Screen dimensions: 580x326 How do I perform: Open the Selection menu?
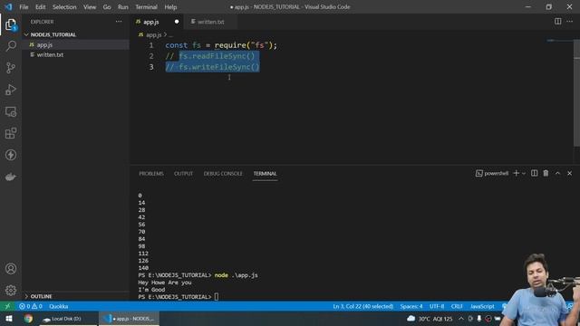point(64,7)
